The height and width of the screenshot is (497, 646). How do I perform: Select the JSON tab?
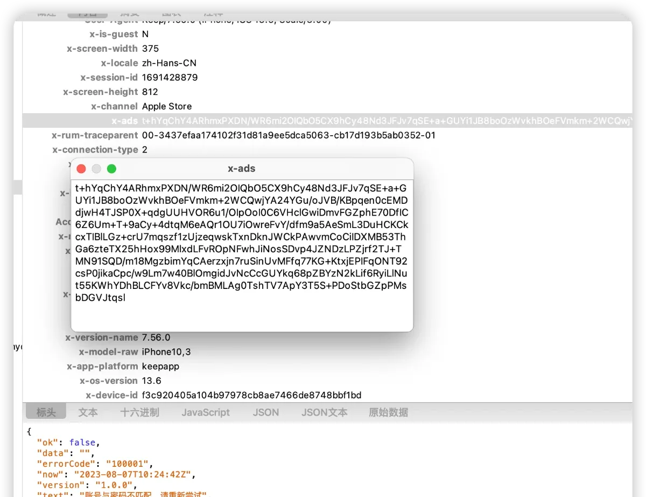(x=266, y=412)
